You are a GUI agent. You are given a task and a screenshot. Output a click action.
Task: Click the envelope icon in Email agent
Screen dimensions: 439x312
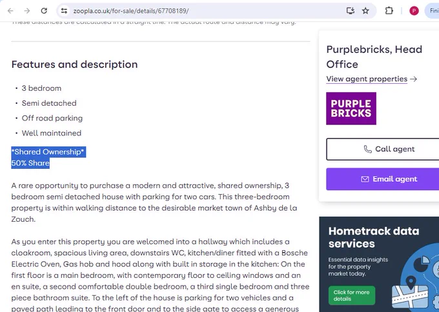pos(365,179)
